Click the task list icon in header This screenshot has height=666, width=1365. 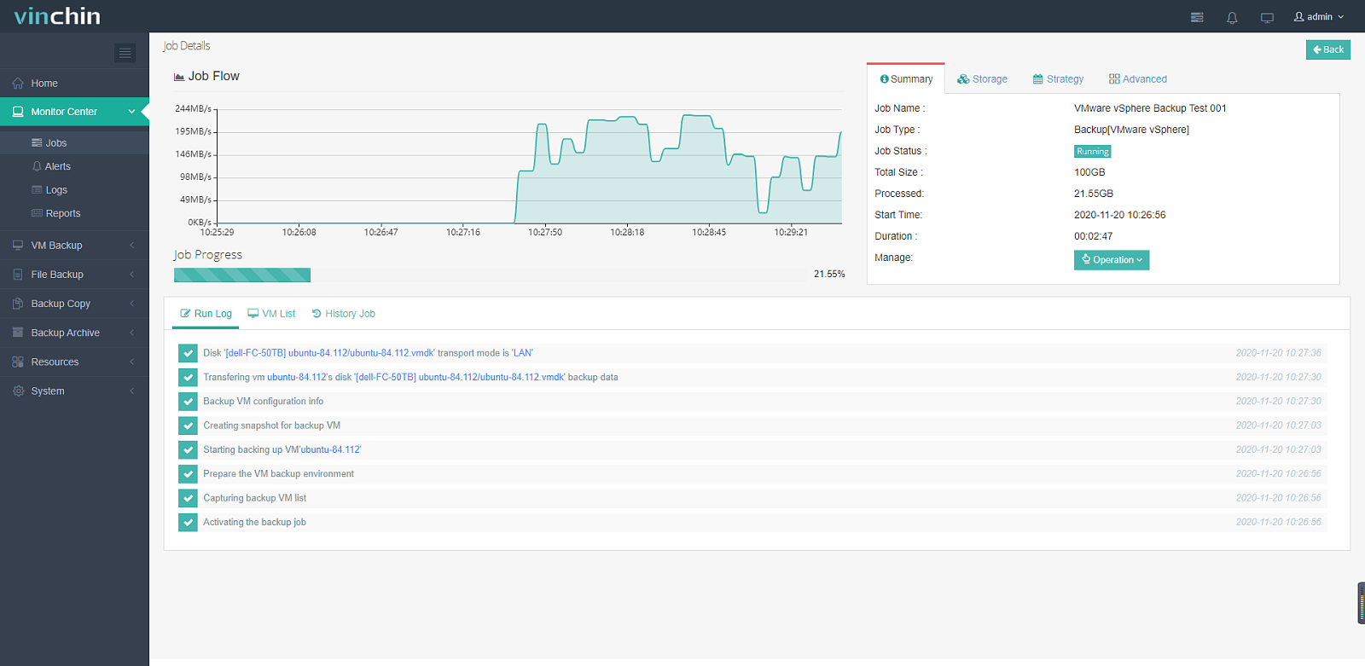tap(1197, 17)
